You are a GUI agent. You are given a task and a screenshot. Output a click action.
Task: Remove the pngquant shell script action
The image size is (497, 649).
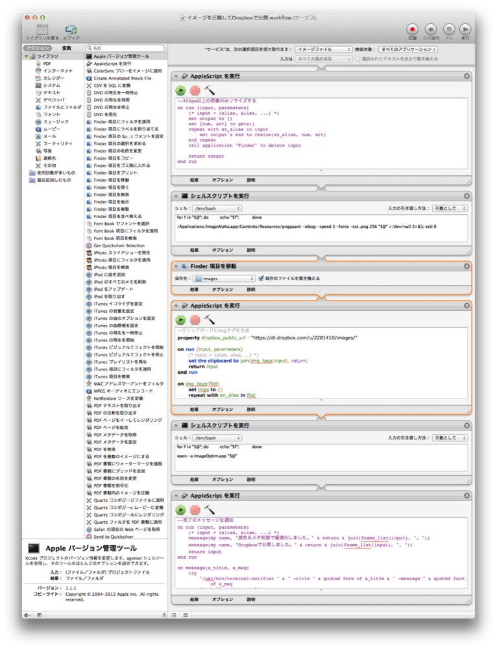(x=467, y=196)
